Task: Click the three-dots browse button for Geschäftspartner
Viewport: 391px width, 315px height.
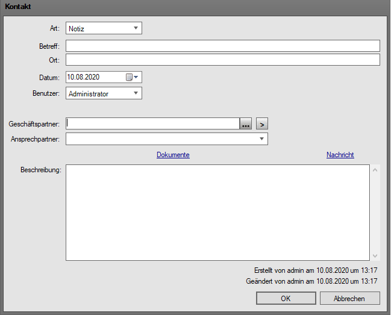Action: (245, 123)
